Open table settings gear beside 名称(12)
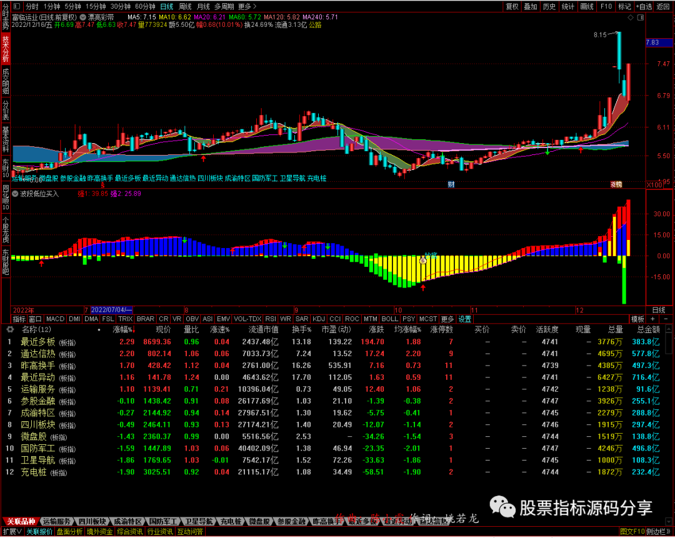The width and height of the screenshot is (675, 538). coord(10,329)
